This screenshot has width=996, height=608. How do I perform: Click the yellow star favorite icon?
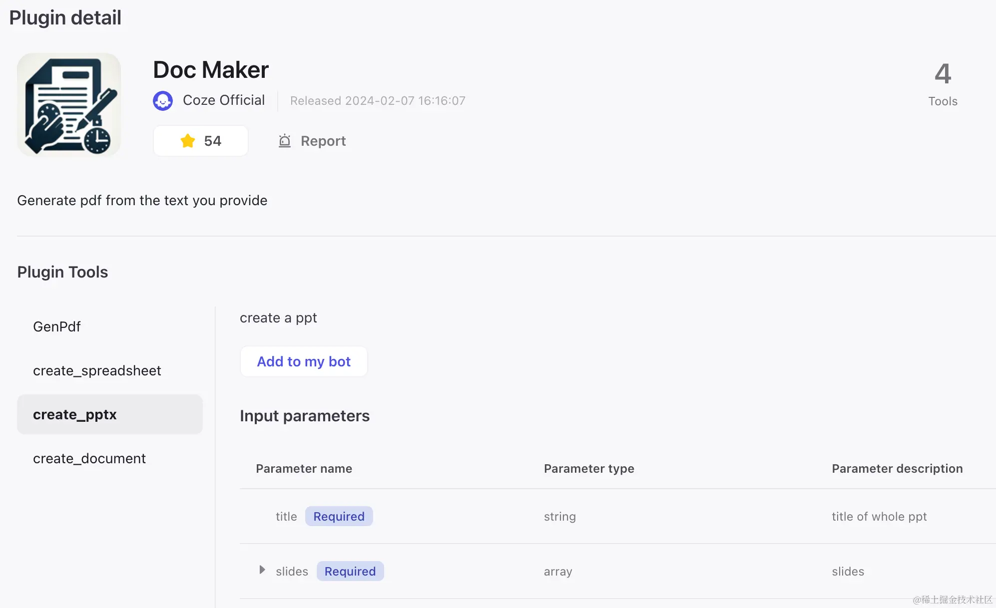tap(188, 141)
